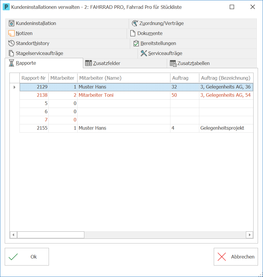Click the application P logo in title bar
Viewport: 263px width, 277px height.
click(6, 7)
